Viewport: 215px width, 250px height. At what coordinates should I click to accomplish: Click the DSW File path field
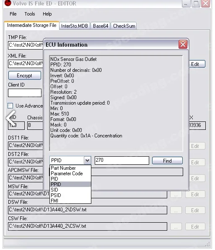(88, 210)
